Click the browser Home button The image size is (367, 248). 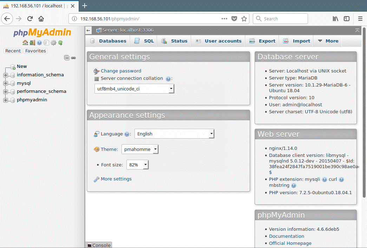41,19
